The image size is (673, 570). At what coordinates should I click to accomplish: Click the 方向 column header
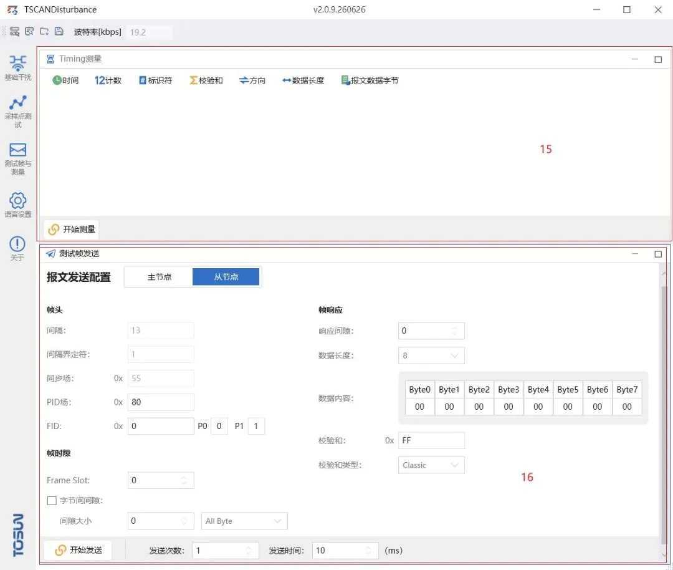(x=252, y=80)
